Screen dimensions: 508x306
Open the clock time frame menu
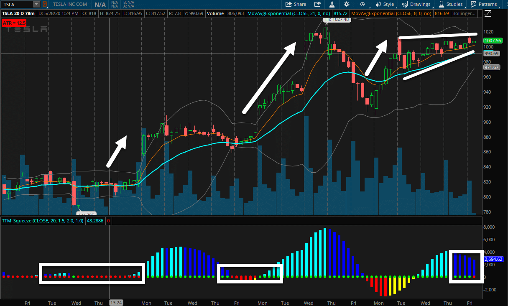click(362, 4)
